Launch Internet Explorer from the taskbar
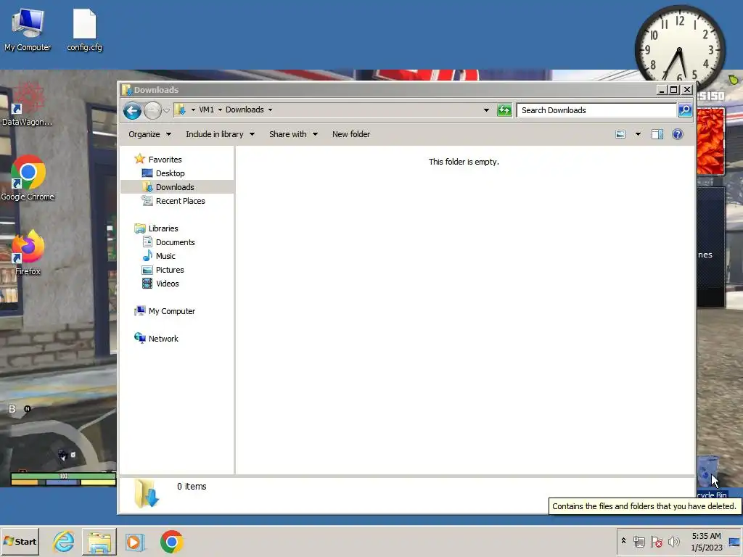 (x=64, y=542)
